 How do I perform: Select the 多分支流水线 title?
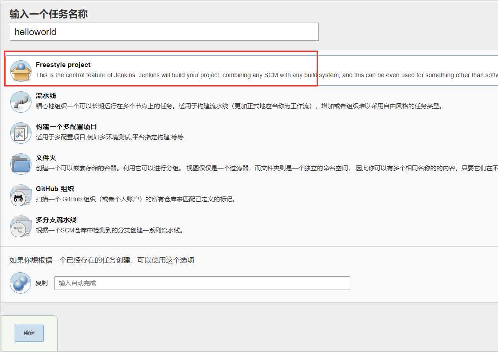coord(56,220)
